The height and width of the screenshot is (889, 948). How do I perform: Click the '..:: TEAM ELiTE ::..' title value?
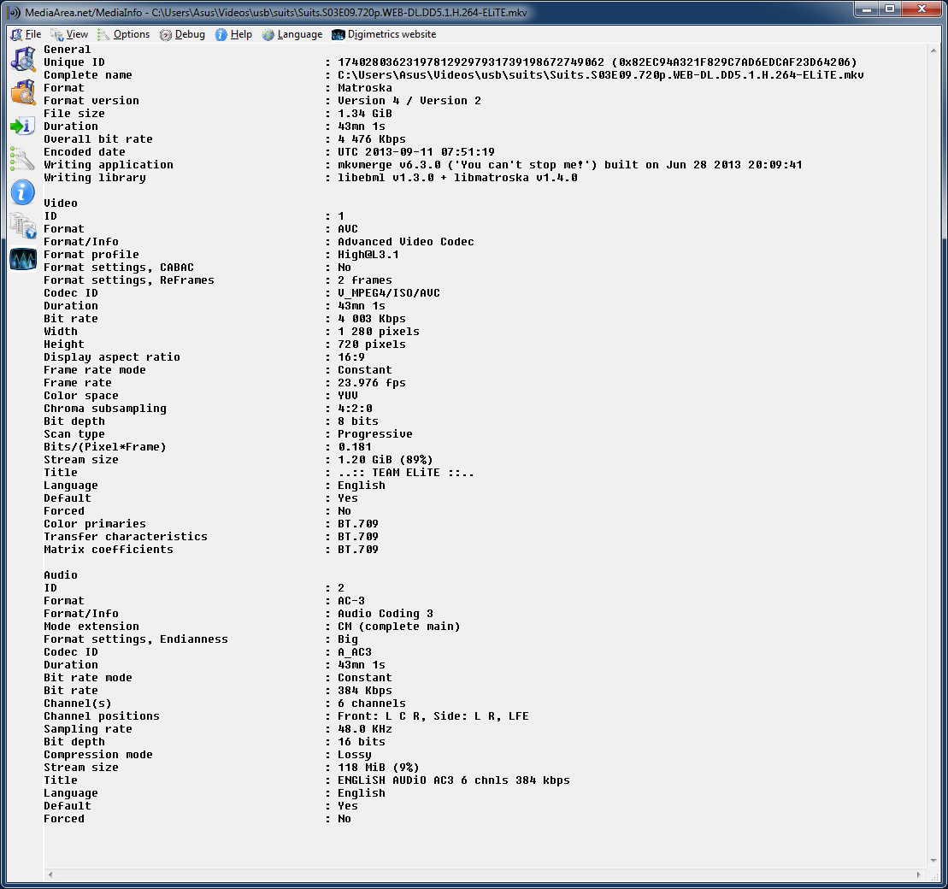coord(406,473)
